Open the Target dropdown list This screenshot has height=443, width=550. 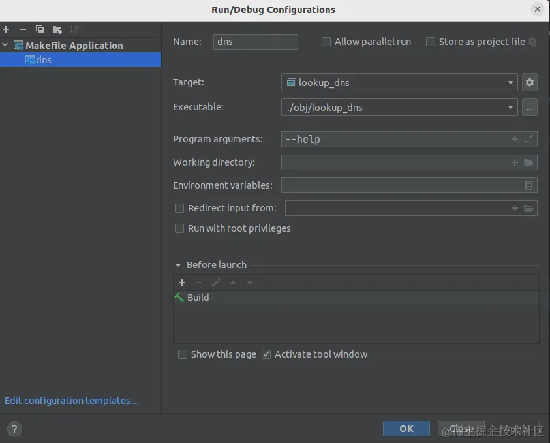click(x=510, y=83)
